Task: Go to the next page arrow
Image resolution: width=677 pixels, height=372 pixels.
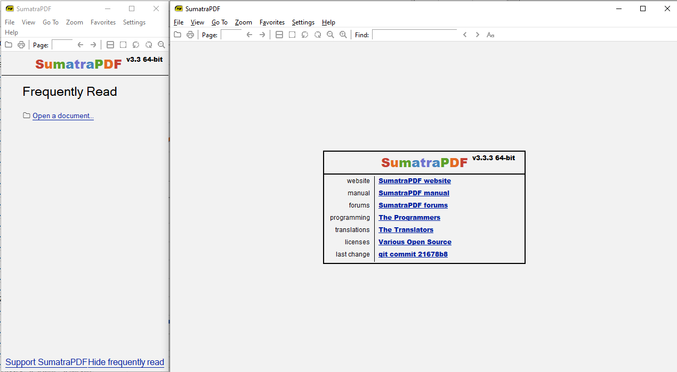Action: coord(262,34)
